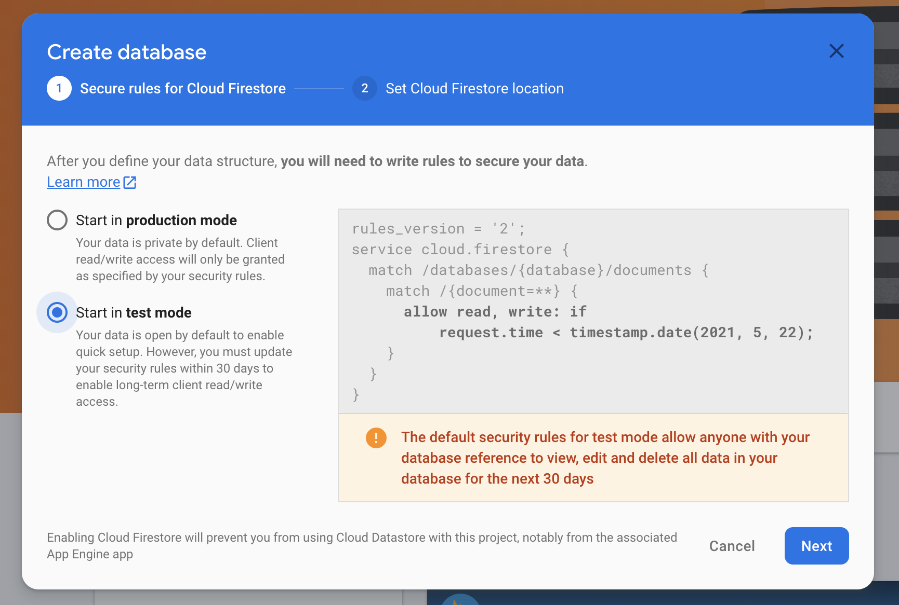Select Secure rules for Cloud Firestore step
Viewport: 899px width, 605px height.
[x=183, y=88]
